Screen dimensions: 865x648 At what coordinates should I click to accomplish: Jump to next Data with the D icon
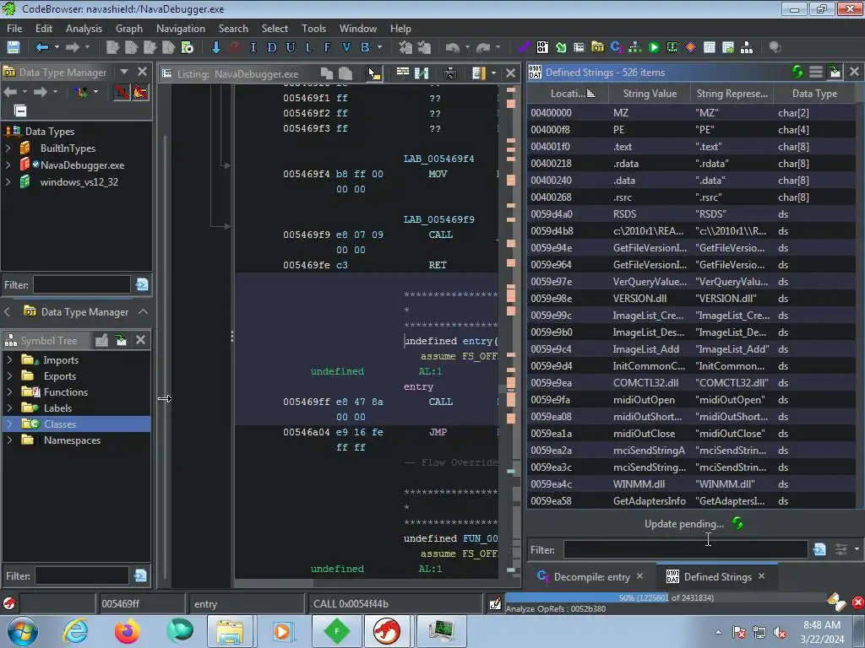point(271,47)
